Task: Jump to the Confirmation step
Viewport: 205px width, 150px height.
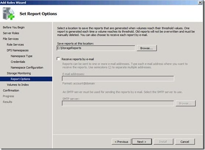Action: (x=11, y=90)
